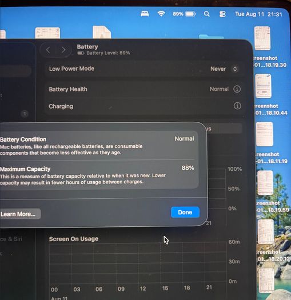Go back with the left chevron arrow
The image size is (291, 300).
pyautogui.click(x=48, y=50)
